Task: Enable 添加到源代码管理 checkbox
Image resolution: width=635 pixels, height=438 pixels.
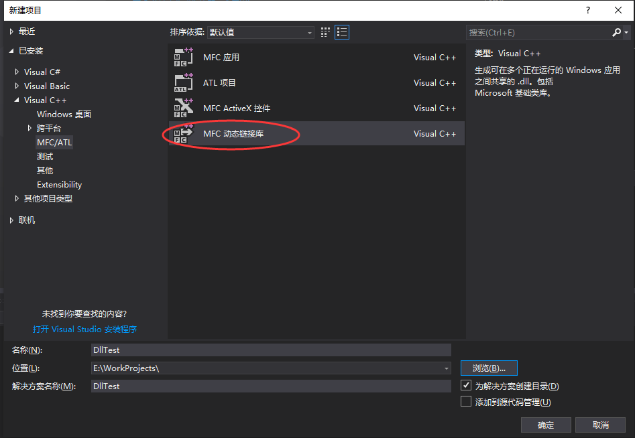Action: point(466,402)
